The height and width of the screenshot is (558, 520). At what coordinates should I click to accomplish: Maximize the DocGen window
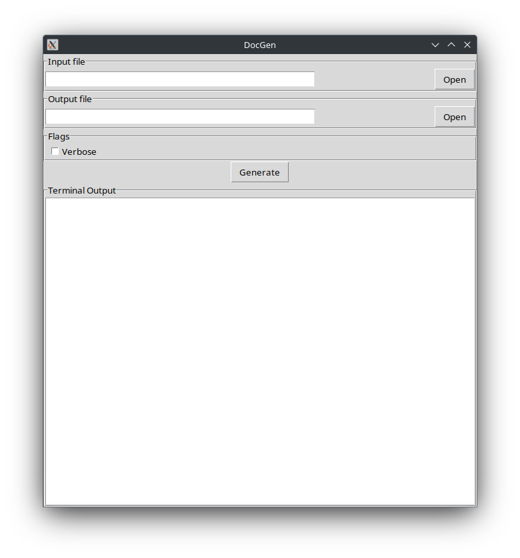click(x=451, y=45)
